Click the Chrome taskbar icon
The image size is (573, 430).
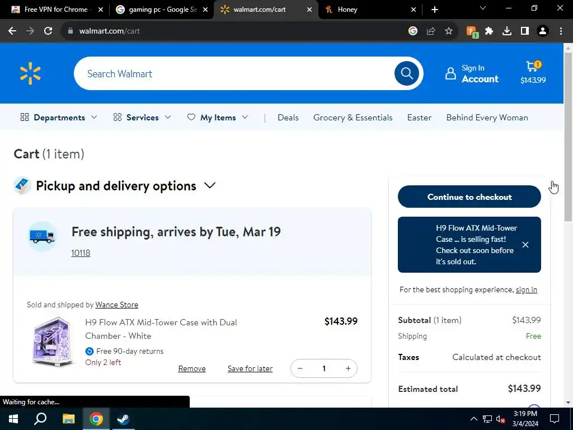pyautogui.click(x=96, y=419)
